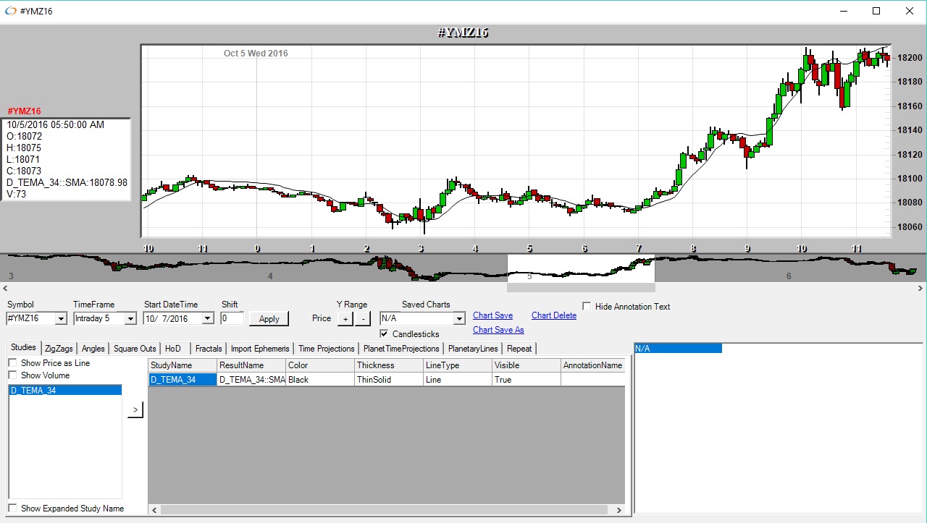Image resolution: width=927 pixels, height=523 pixels.
Task: Open the Symbol dropdown
Action: [62, 318]
